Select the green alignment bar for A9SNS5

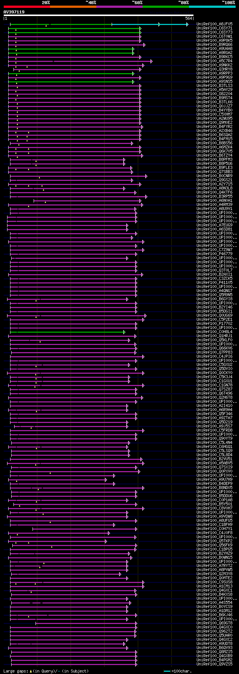point(71,82)
